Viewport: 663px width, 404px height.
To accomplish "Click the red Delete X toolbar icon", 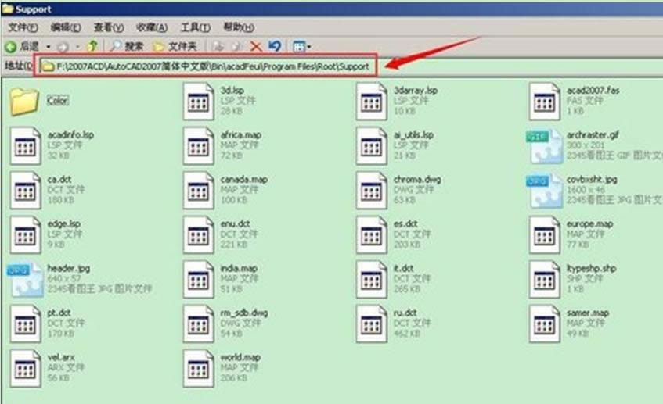I will click(x=256, y=47).
